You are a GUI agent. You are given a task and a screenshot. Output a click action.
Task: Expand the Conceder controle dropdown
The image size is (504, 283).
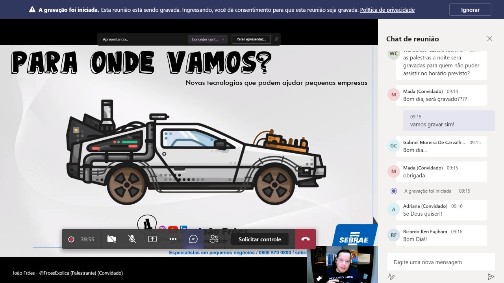click(208, 39)
